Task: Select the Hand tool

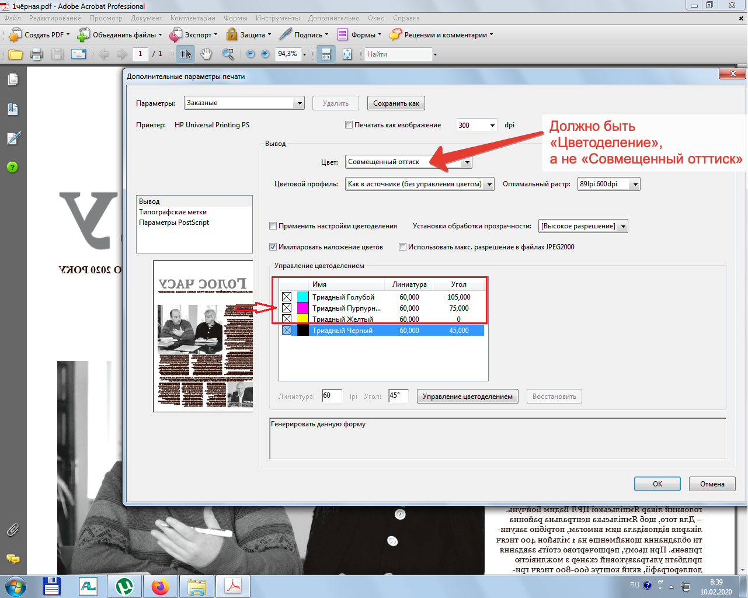Action: (x=206, y=54)
